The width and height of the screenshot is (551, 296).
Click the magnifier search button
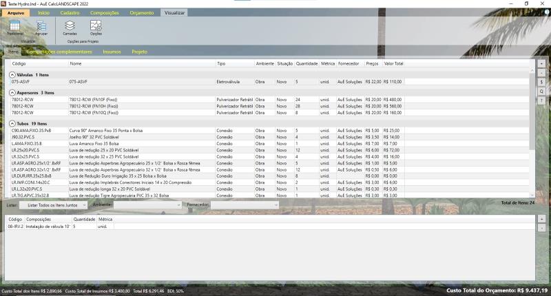click(541, 92)
